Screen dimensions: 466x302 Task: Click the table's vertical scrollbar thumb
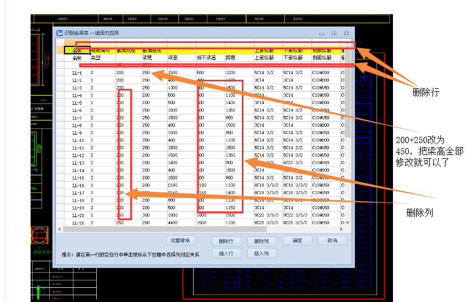coord(348,92)
